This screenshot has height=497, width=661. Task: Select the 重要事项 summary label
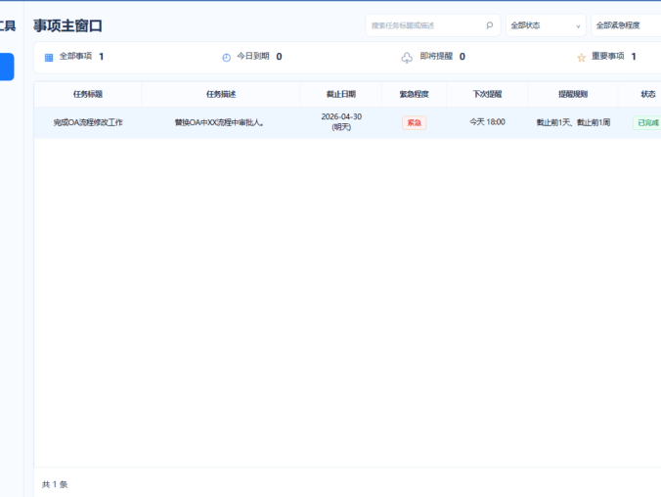tap(607, 56)
